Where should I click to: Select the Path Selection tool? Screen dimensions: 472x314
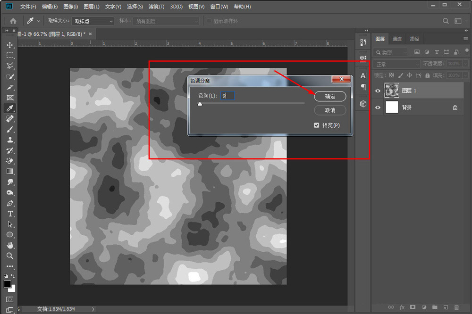[x=10, y=224]
